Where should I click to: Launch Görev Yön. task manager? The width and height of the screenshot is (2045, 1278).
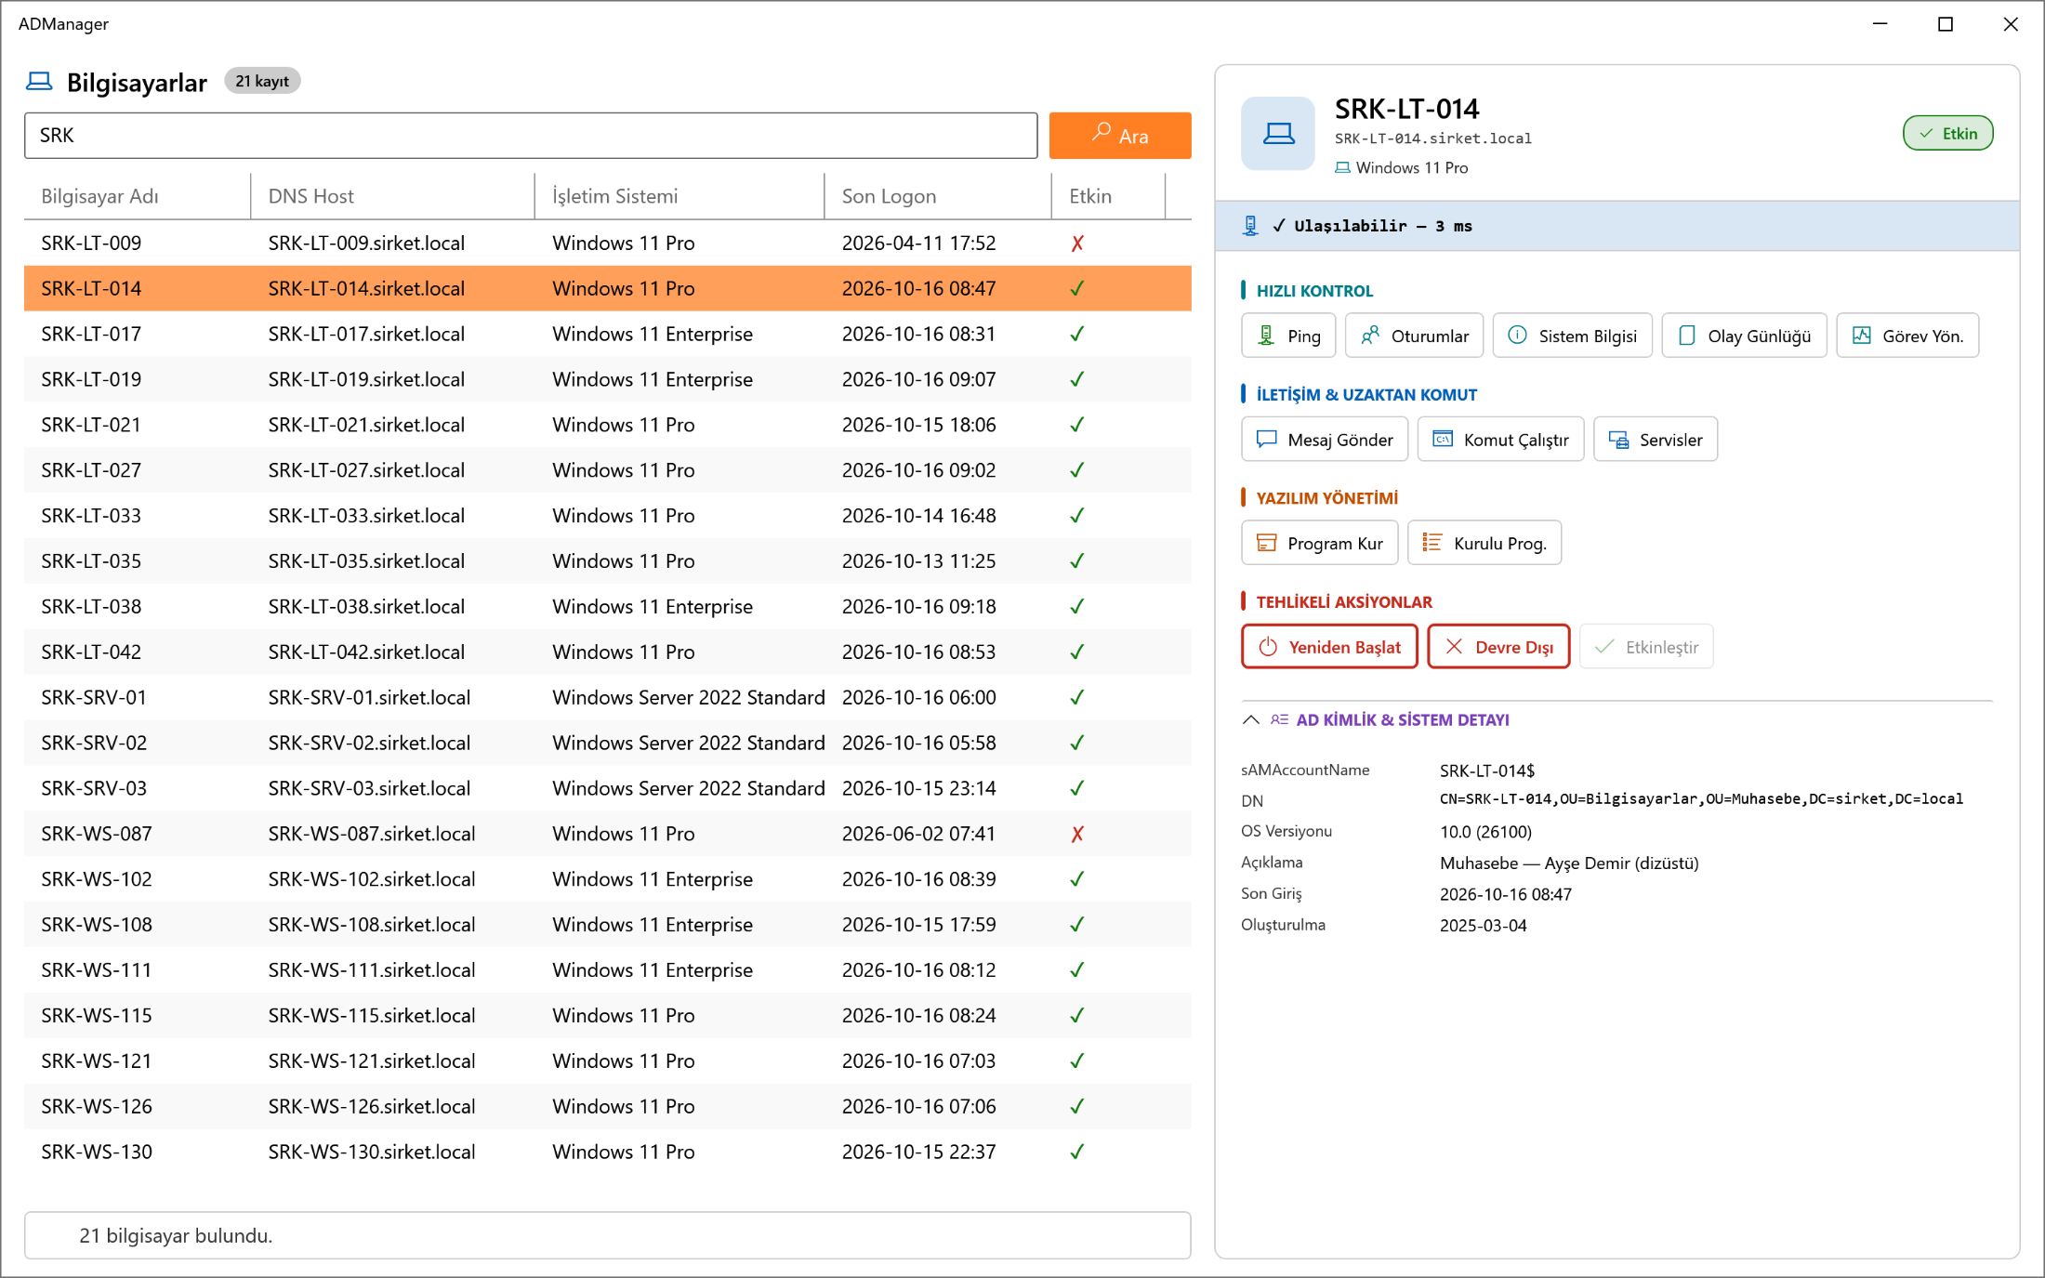pyautogui.click(x=1907, y=336)
